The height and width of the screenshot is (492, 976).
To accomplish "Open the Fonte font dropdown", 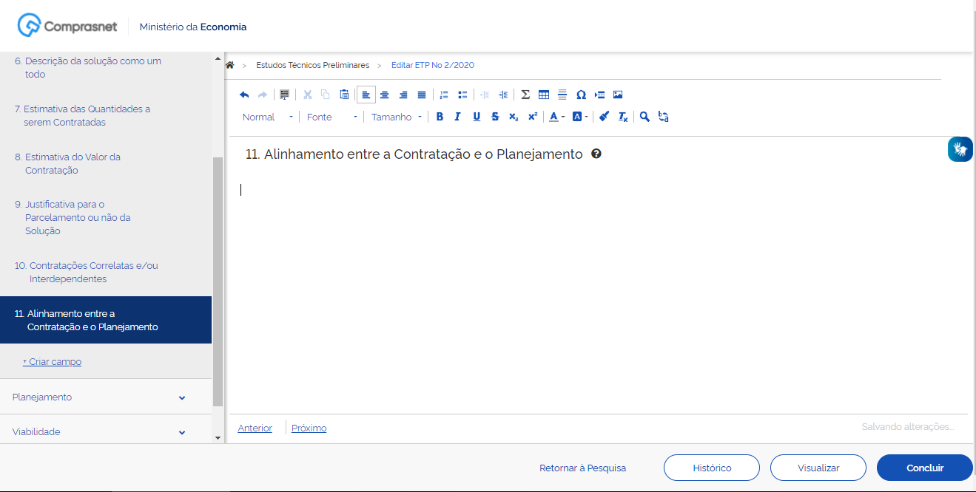I will [332, 117].
